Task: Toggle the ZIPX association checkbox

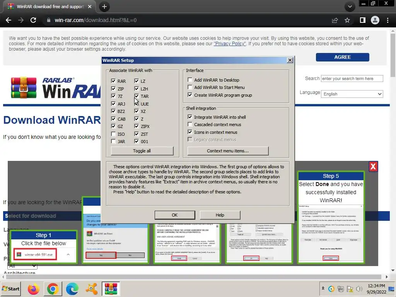Action: pyautogui.click(x=137, y=126)
